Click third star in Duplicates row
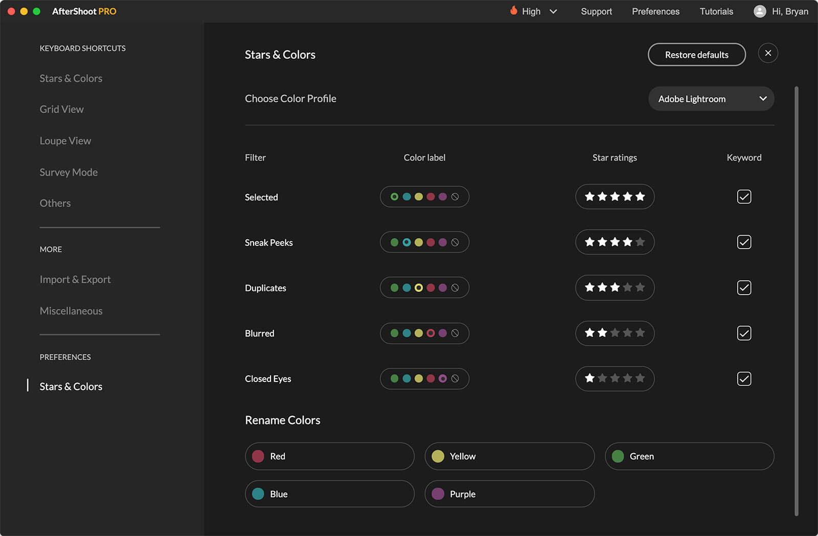This screenshot has height=536, width=818. tap(615, 287)
